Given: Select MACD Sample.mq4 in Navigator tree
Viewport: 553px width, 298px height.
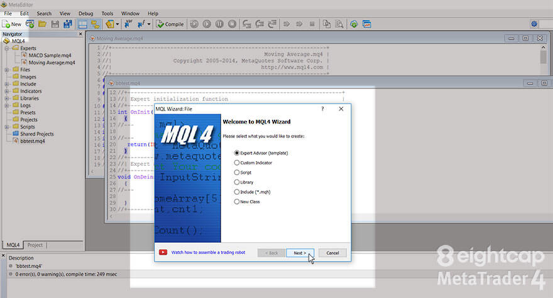Looking at the screenshot, I should tap(50, 55).
